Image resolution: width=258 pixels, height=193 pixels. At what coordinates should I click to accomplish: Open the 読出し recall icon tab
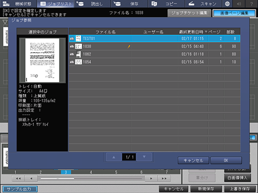point(92,3)
